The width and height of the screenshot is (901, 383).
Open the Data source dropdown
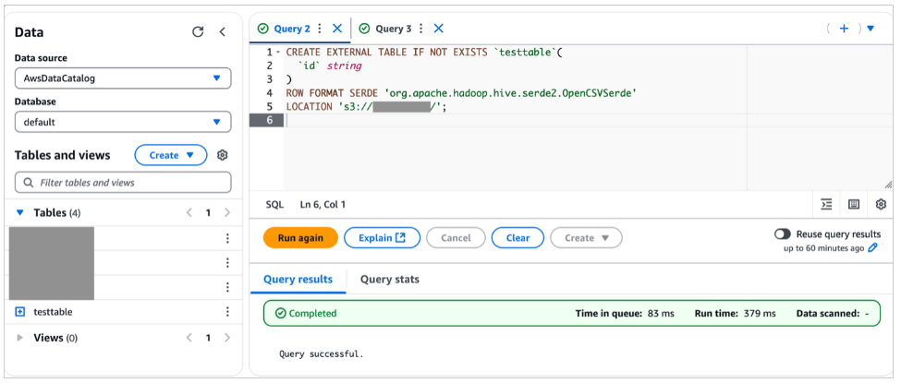click(123, 78)
